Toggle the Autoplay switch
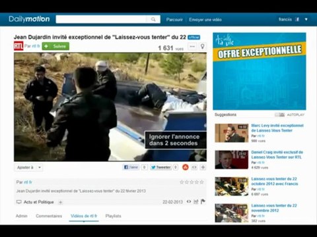The width and height of the screenshot is (317, 237). (280, 115)
